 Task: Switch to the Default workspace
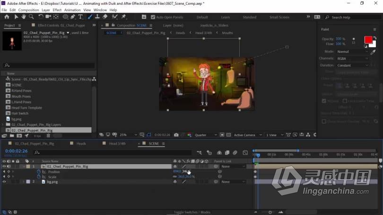click(x=202, y=17)
